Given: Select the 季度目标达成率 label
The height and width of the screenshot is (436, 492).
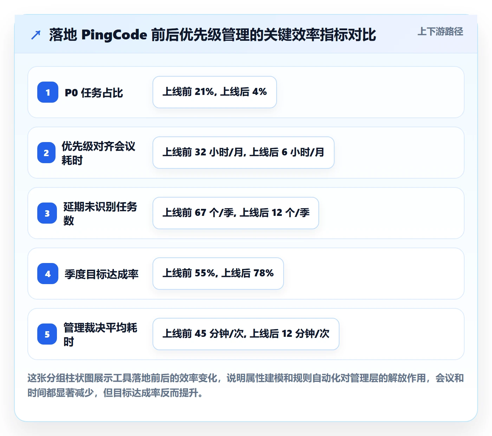Looking at the screenshot, I should point(102,274).
